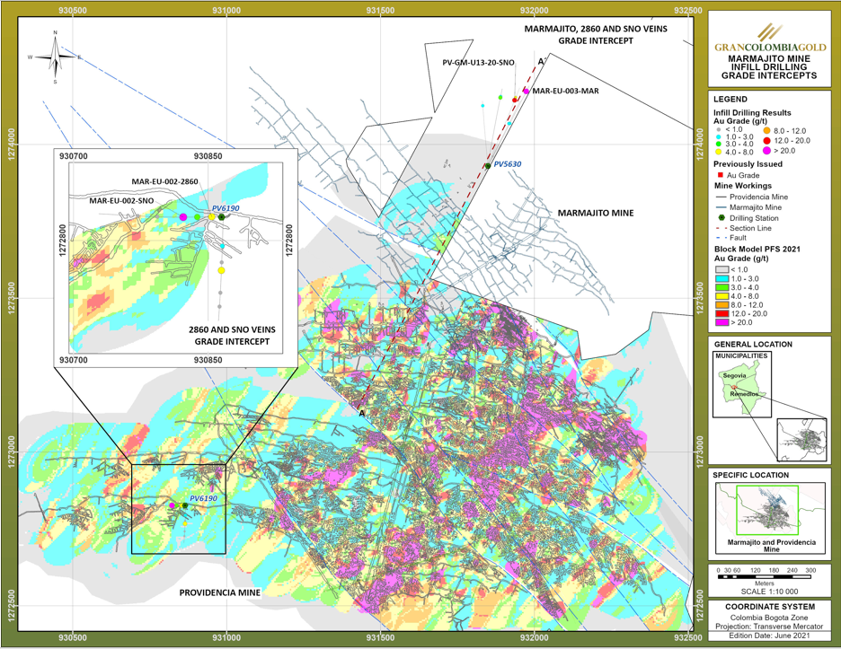Image resolution: width=841 pixels, height=649 pixels.
Task: Pick the cyan '1.0 - 3.0' block model swatch
Action: [x=721, y=278]
